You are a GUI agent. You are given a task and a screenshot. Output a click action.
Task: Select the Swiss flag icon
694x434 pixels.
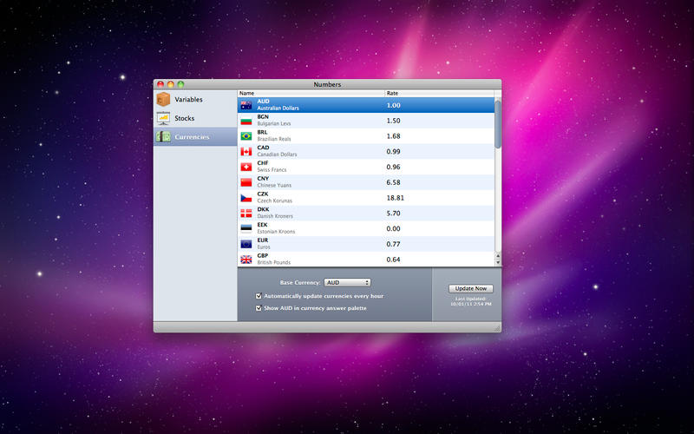[246, 167]
